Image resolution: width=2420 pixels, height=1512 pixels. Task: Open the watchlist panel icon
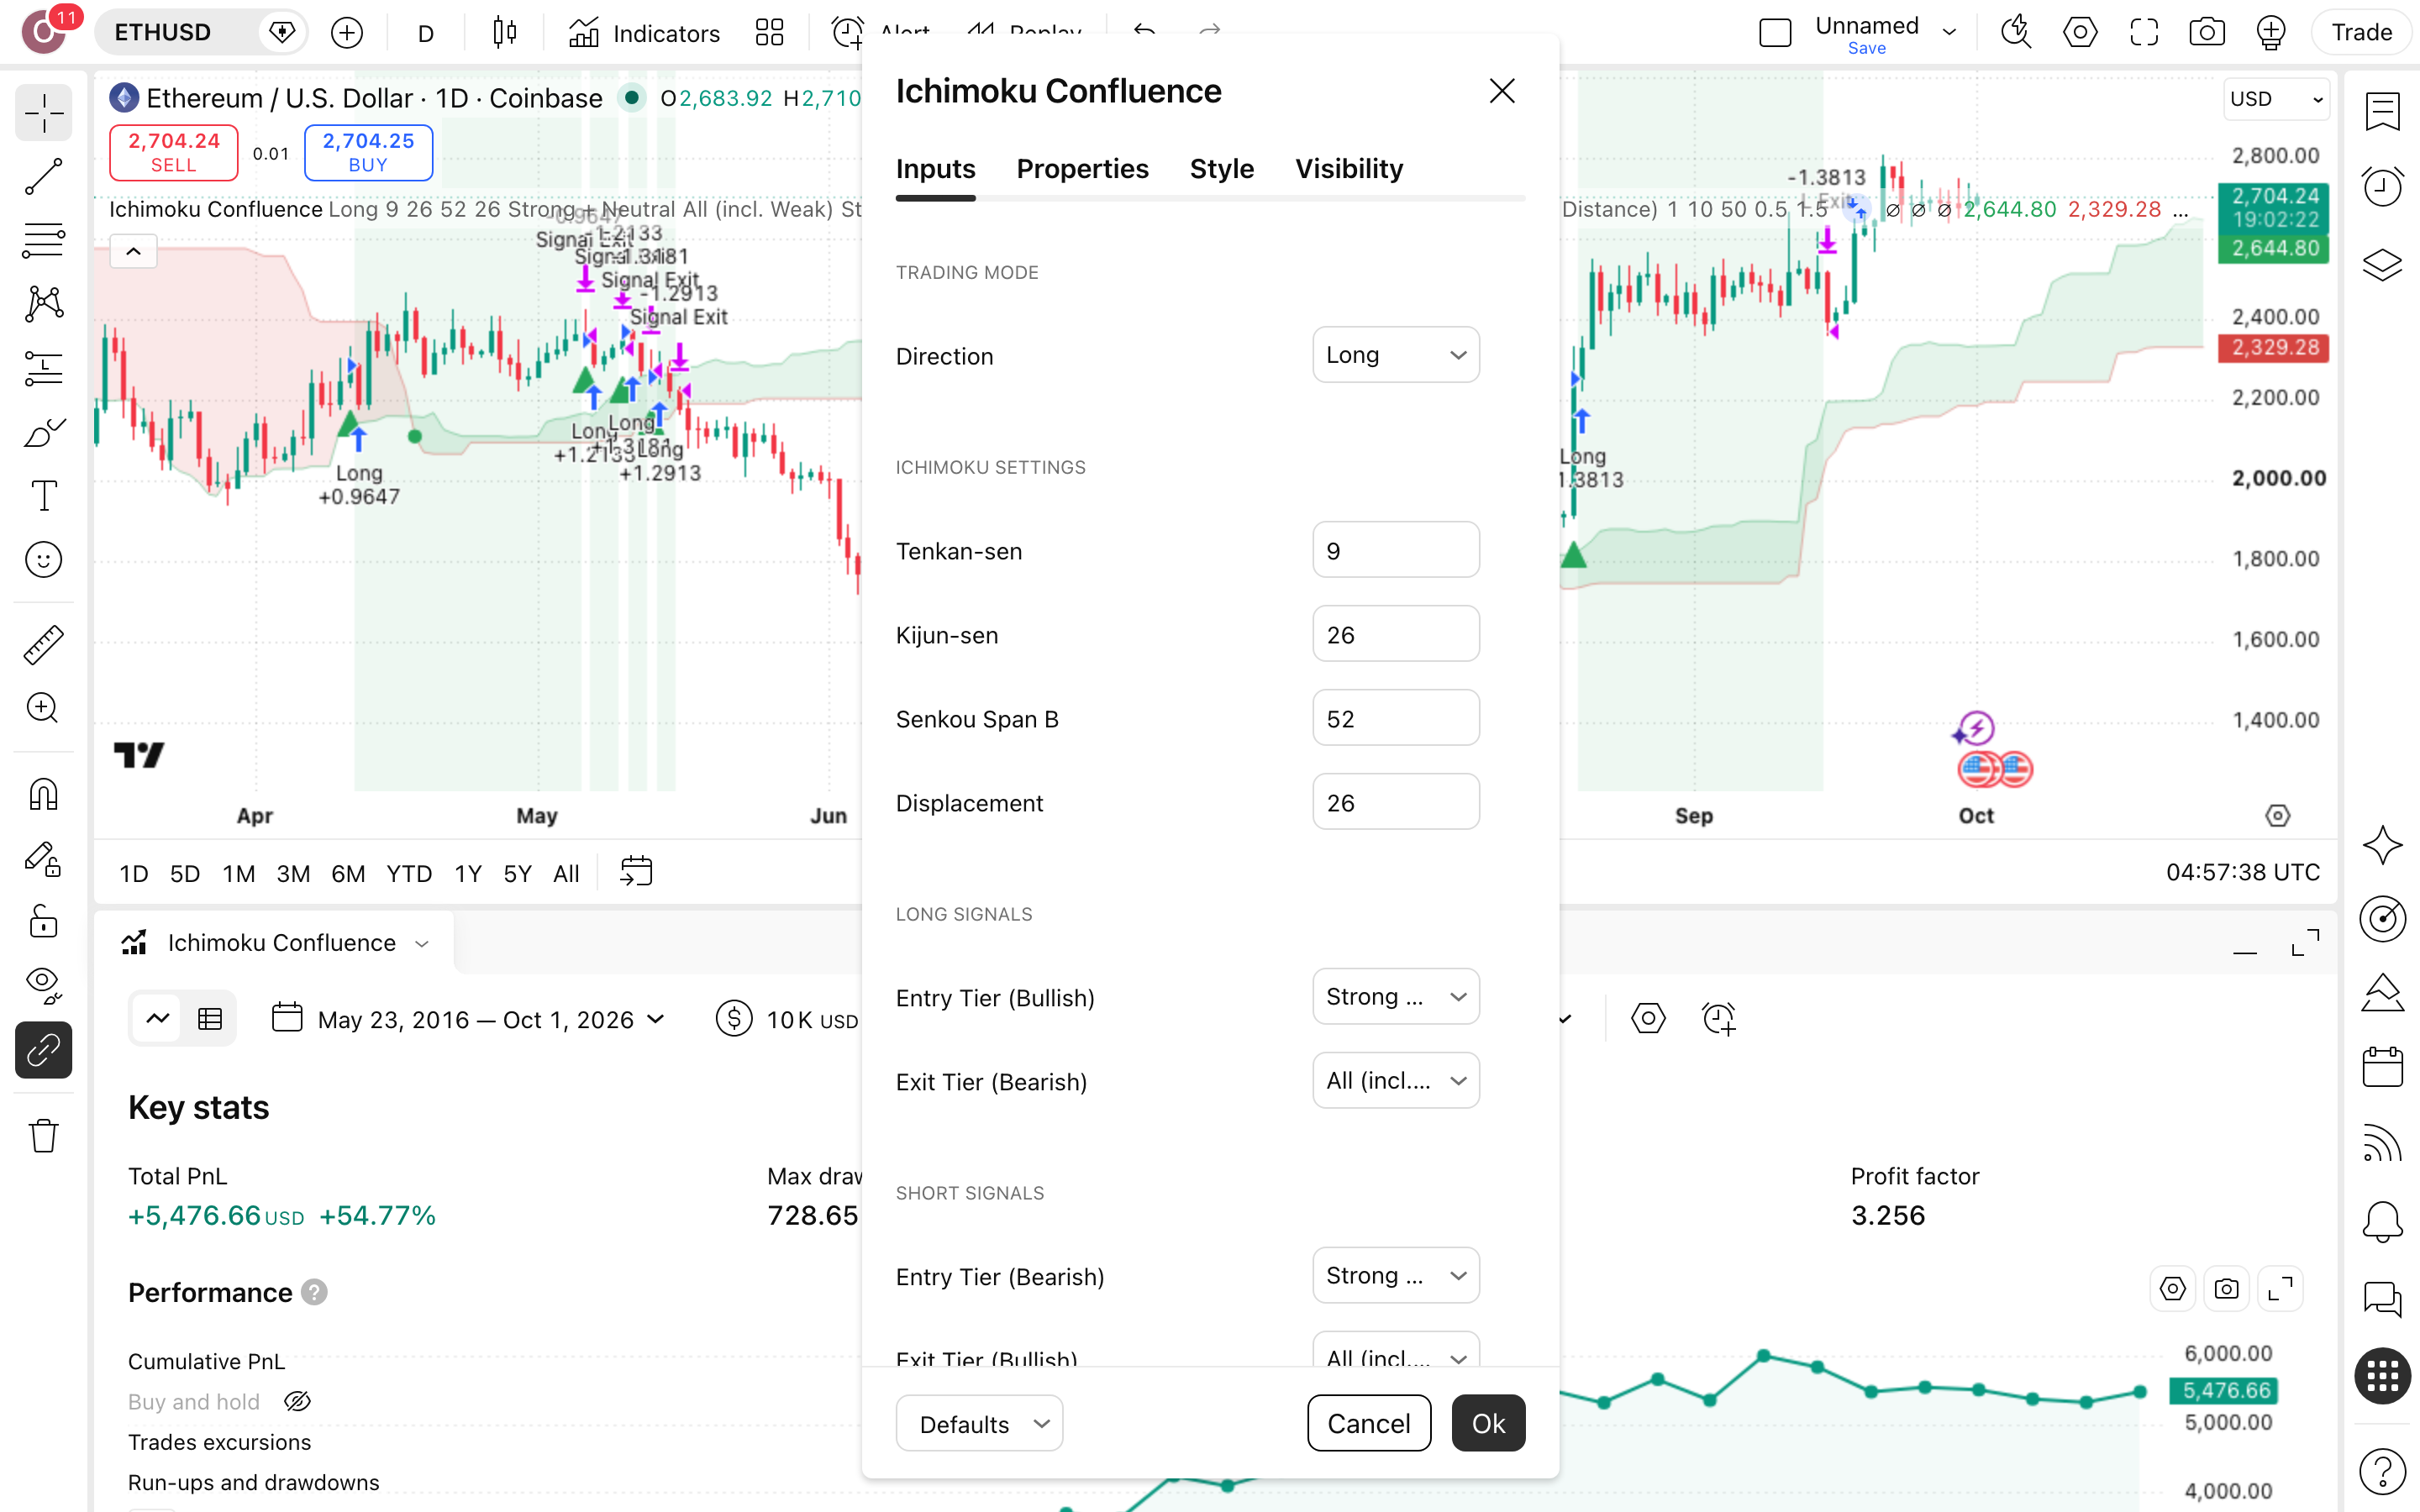click(x=2382, y=111)
